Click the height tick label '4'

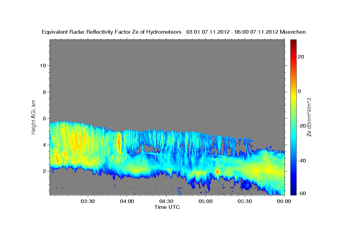coord(44,145)
